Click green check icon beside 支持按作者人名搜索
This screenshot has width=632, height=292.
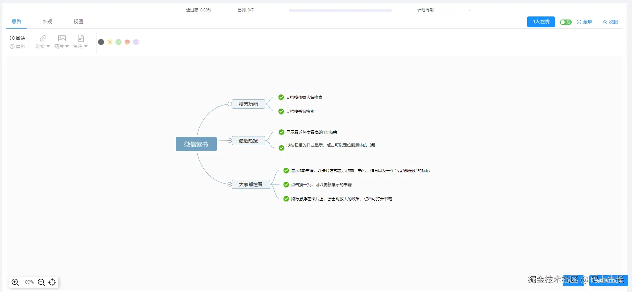281,97
